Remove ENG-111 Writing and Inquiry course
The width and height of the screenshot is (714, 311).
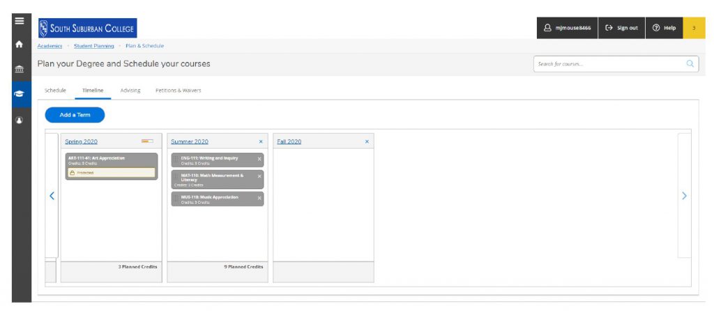point(259,159)
